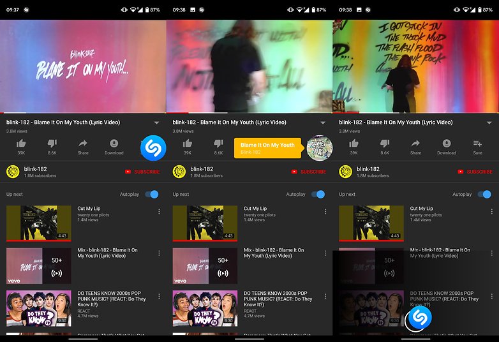Tap the video player in middle screen
499x342 pixels.
(250, 66)
